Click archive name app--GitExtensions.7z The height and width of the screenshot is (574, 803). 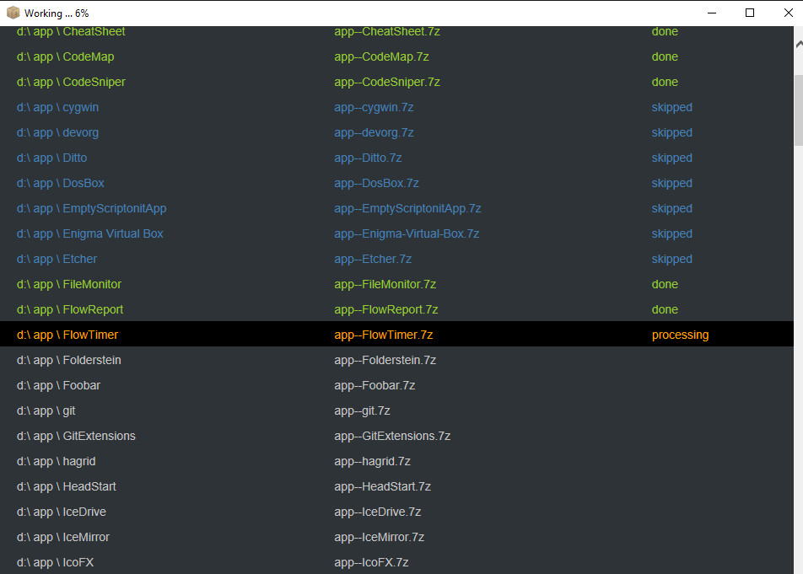click(392, 437)
